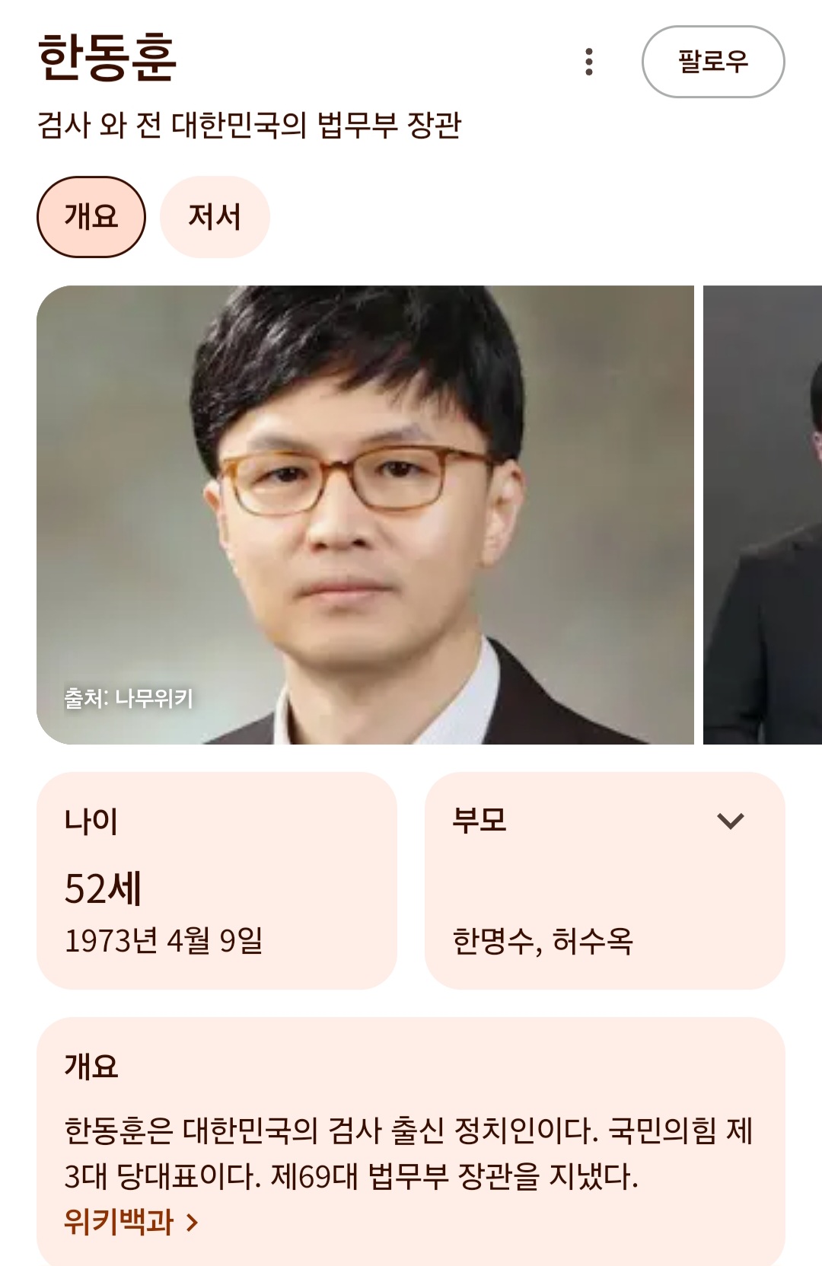Select the 52세 age value
Viewport: 822px width, 1266px height.
pos(103,888)
